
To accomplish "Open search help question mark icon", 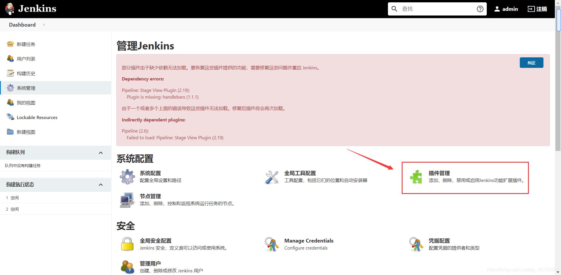I will 480,9.
